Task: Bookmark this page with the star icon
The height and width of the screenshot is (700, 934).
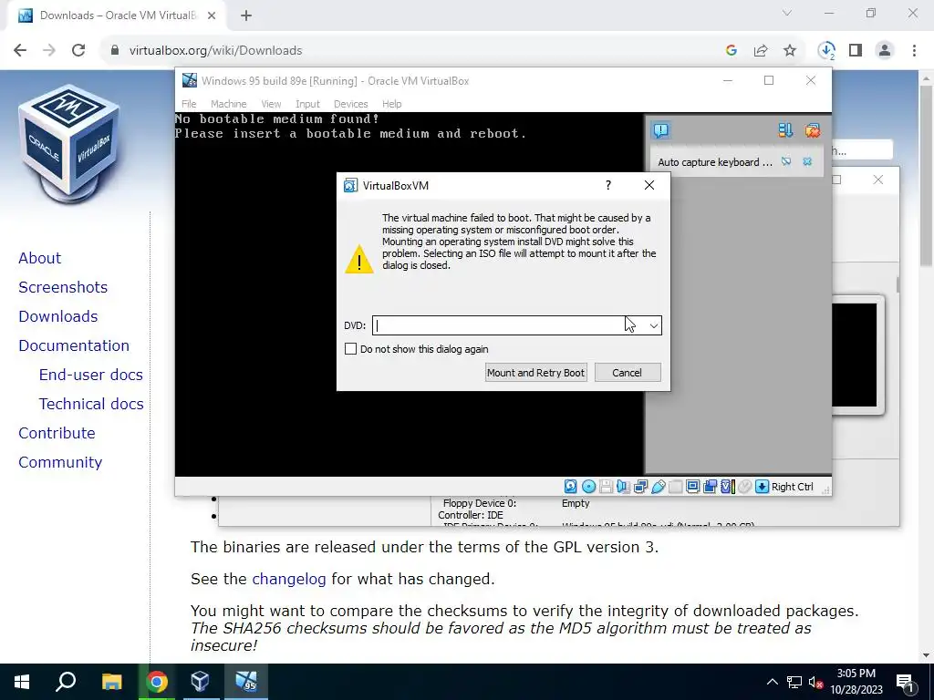Action: [x=790, y=51]
